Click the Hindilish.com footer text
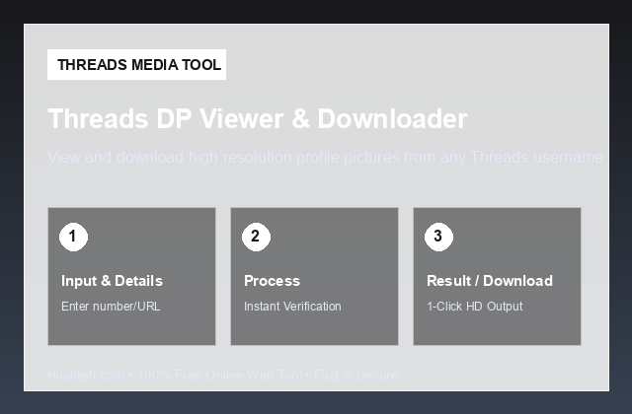632x414 pixels. pyautogui.click(x=223, y=375)
